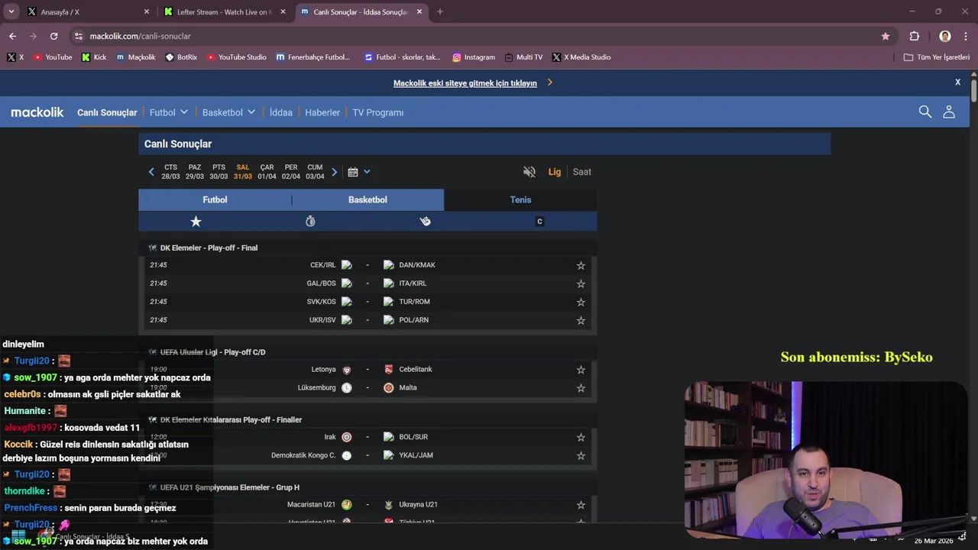Select date CUM 03/04
This screenshot has height=550, width=978.
point(315,172)
